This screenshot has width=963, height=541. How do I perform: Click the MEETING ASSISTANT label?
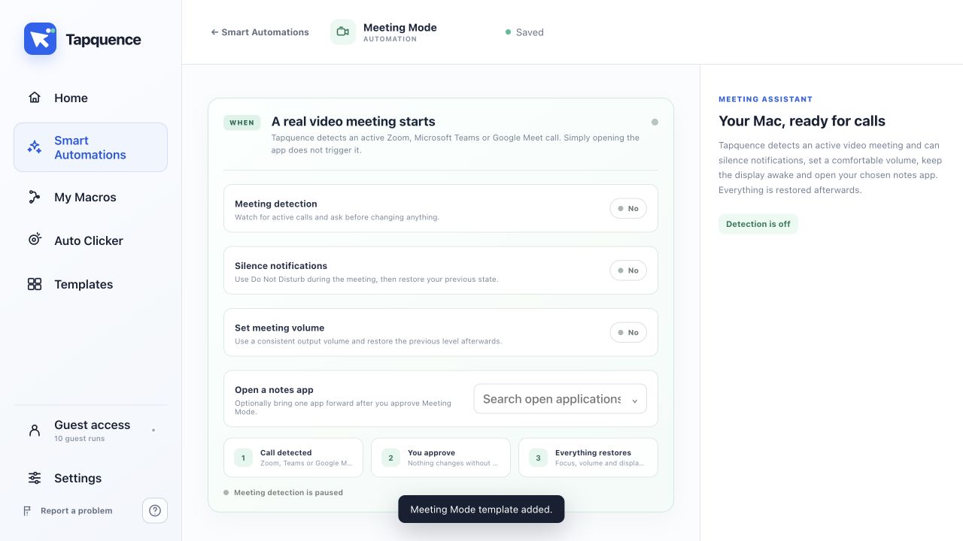point(766,99)
